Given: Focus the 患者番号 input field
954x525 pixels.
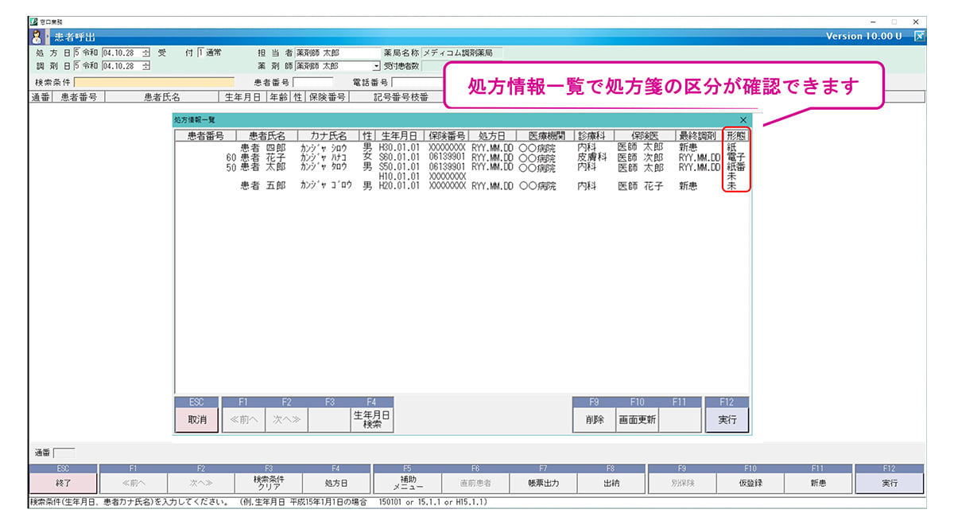Looking at the screenshot, I should [313, 82].
